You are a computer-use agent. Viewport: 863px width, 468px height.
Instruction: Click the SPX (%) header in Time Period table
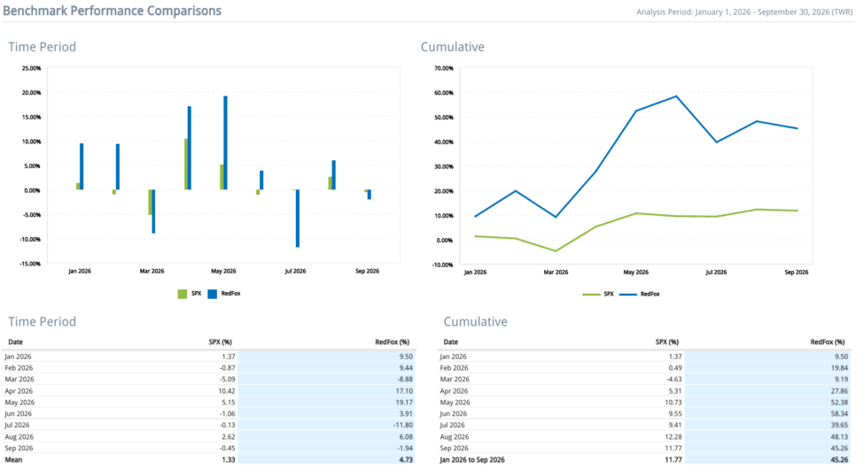click(x=220, y=342)
